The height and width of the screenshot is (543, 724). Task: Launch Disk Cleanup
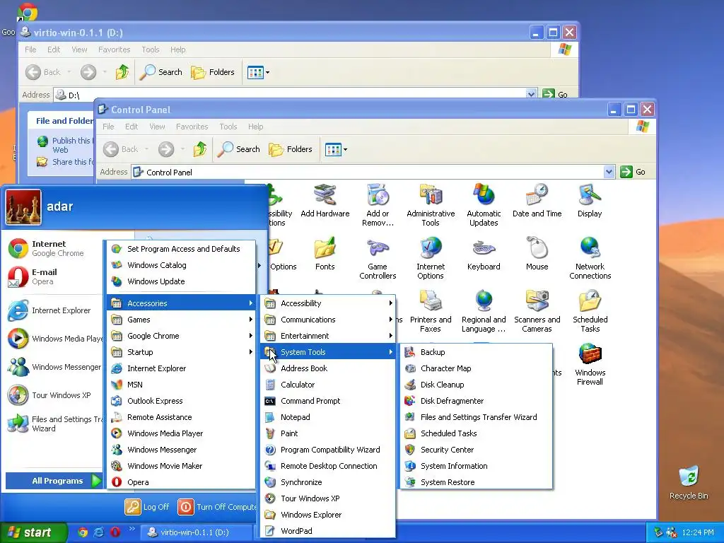tap(476, 384)
